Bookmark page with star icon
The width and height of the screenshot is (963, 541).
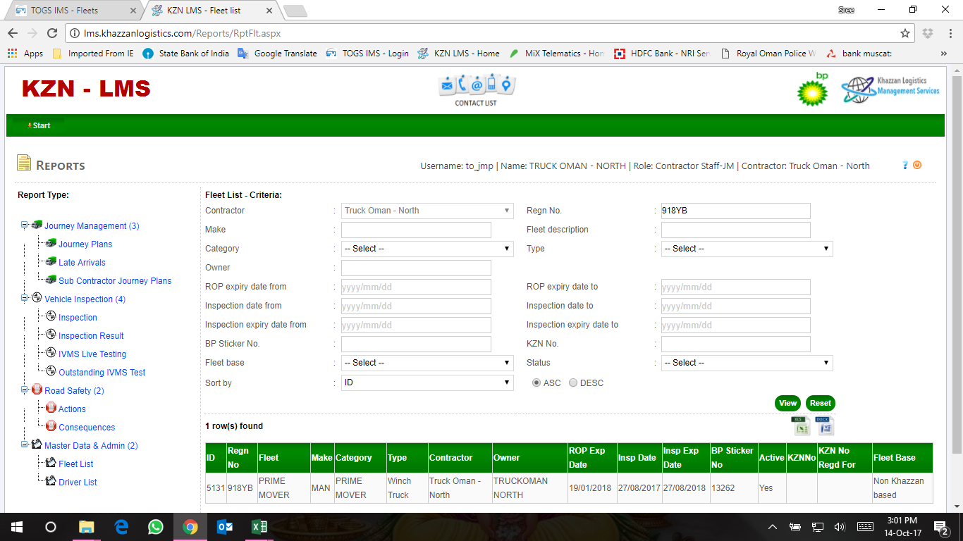(x=905, y=33)
